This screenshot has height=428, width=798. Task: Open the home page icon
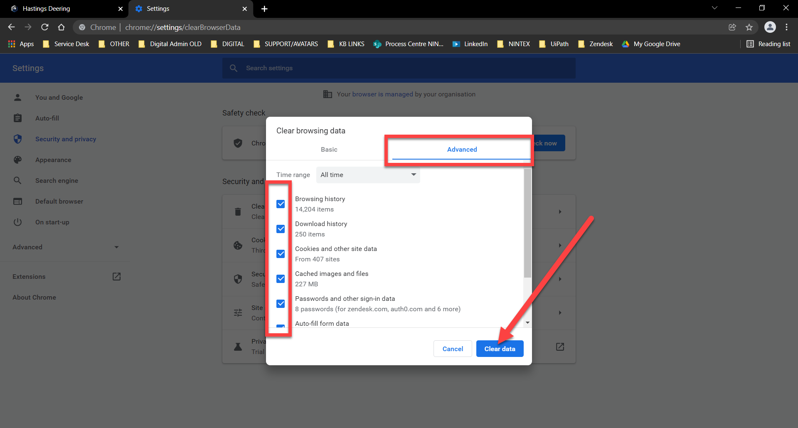click(61, 27)
